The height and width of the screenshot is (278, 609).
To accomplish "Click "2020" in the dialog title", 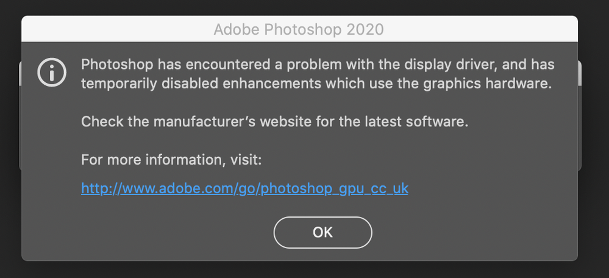I will click(x=366, y=29).
